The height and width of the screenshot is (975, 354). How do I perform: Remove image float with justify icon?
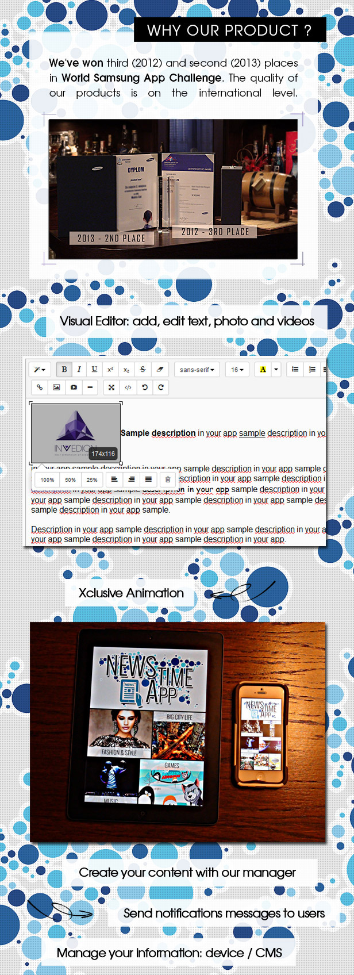pos(148,479)
